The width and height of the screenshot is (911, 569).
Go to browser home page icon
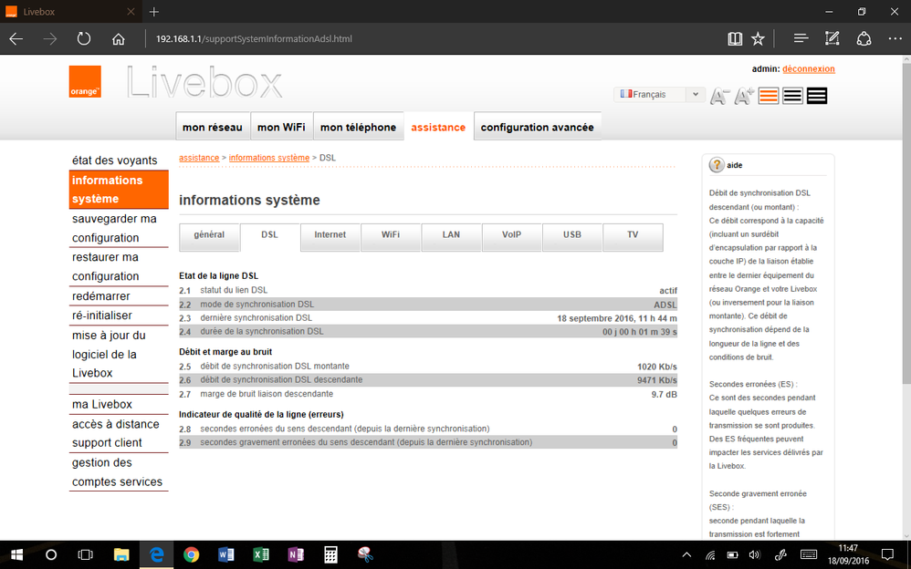coord(119,39)
